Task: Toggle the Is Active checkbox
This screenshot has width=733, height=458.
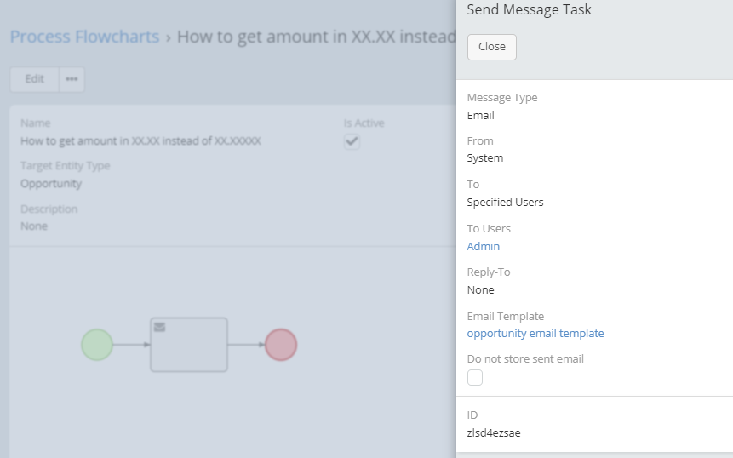Action: [352, 141]
